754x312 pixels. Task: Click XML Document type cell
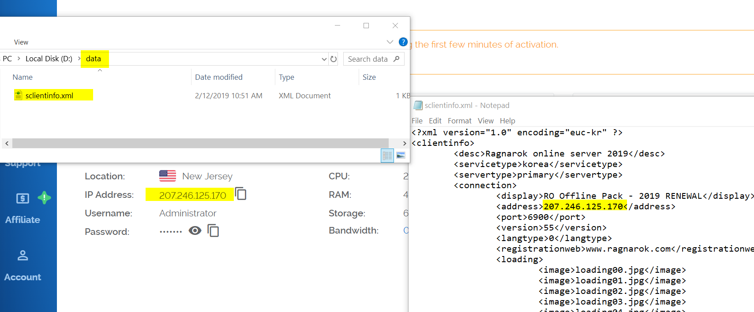pos(304,96)
